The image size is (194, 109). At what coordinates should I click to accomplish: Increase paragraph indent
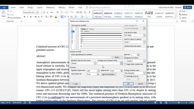(81, 12)
